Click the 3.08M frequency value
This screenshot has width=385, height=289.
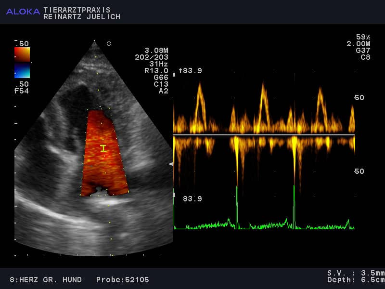coord(156,51)
